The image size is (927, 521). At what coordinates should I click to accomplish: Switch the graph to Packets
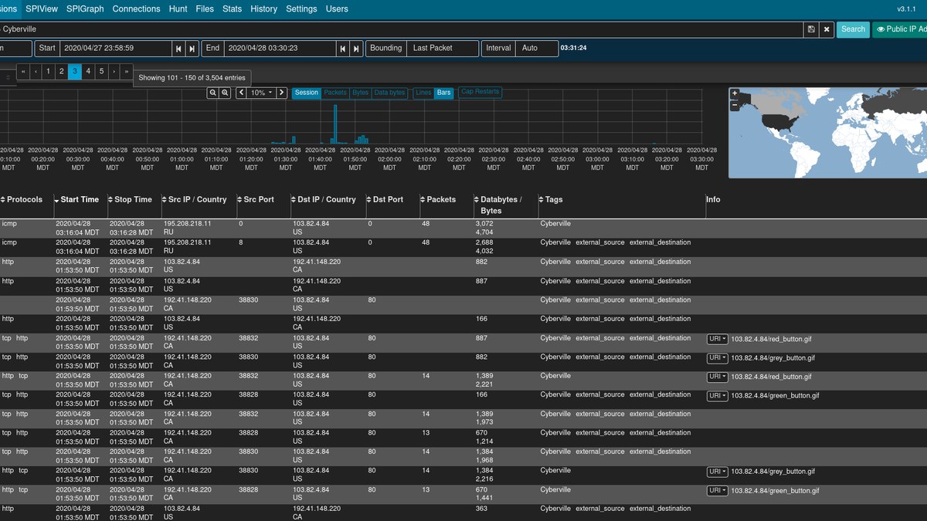335,93
